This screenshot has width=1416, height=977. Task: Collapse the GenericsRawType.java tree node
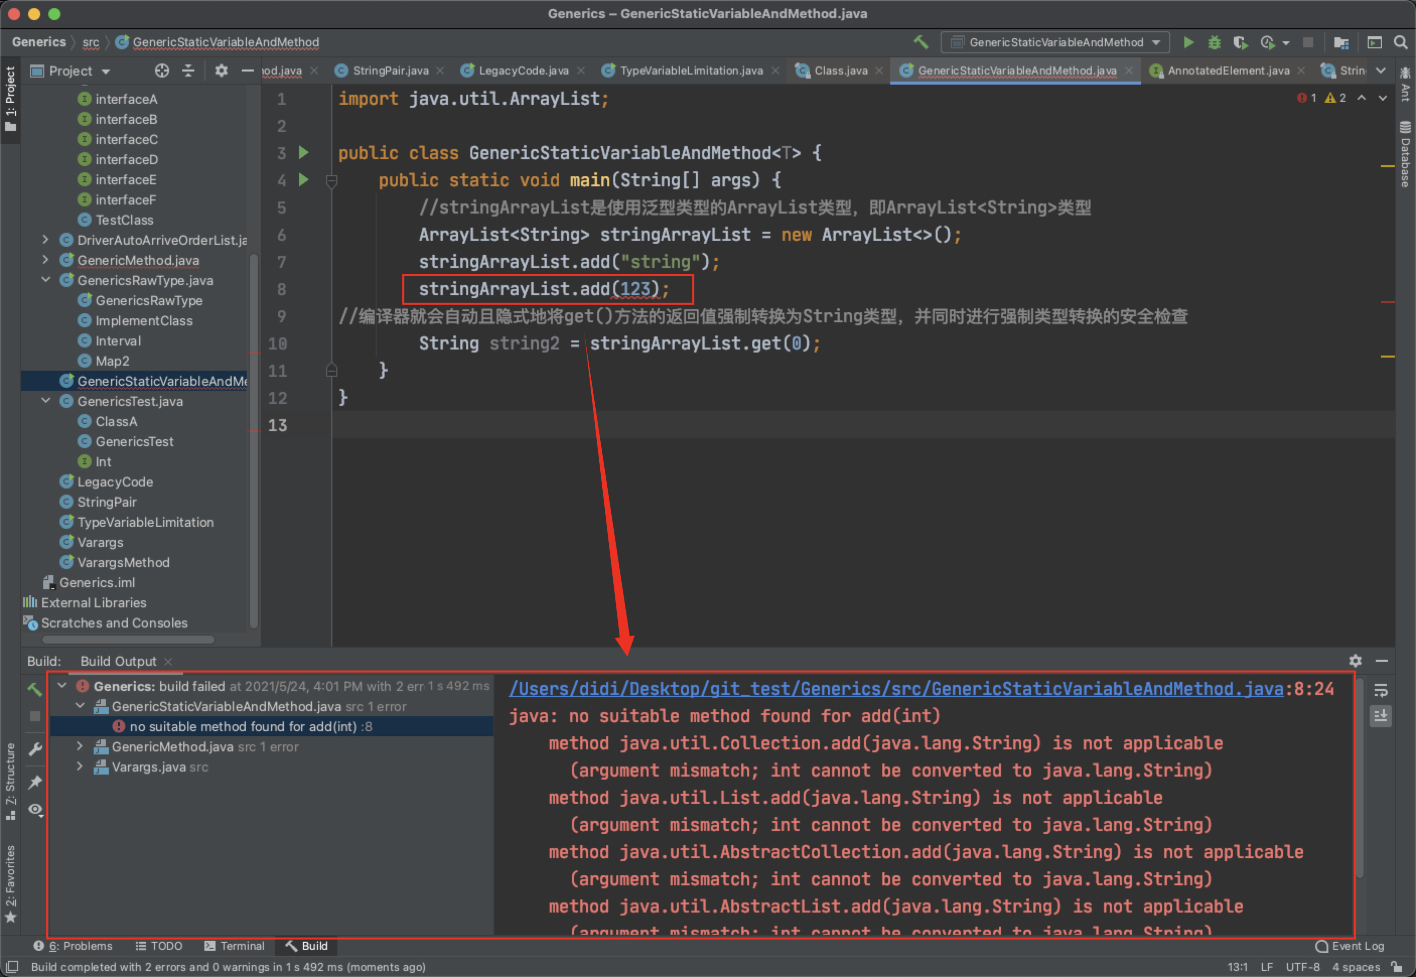point(45,280)
